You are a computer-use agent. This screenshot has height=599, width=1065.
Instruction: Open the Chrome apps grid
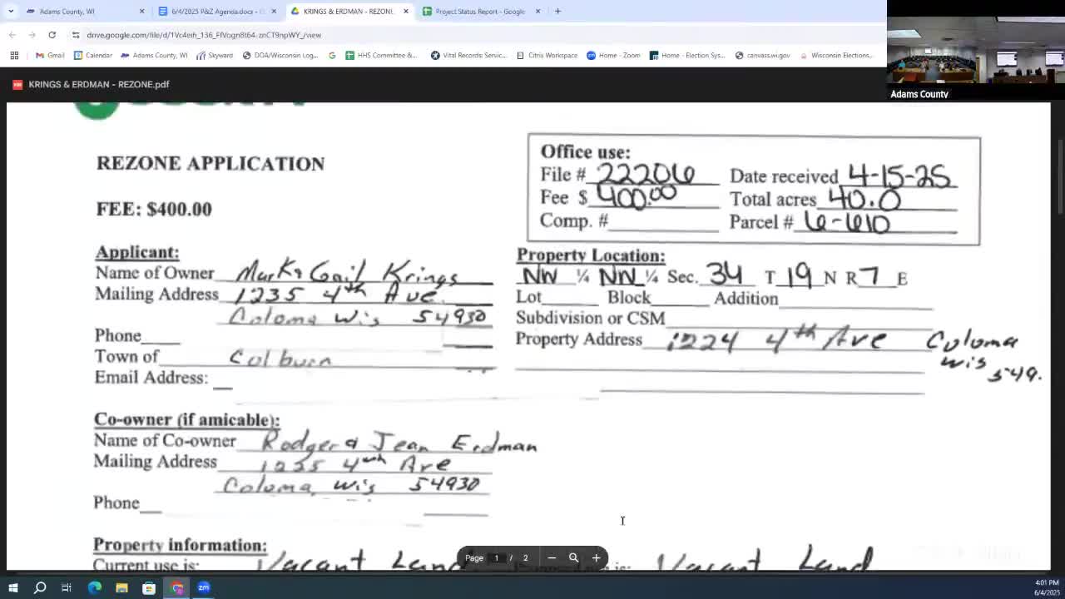tap(14, 55)
